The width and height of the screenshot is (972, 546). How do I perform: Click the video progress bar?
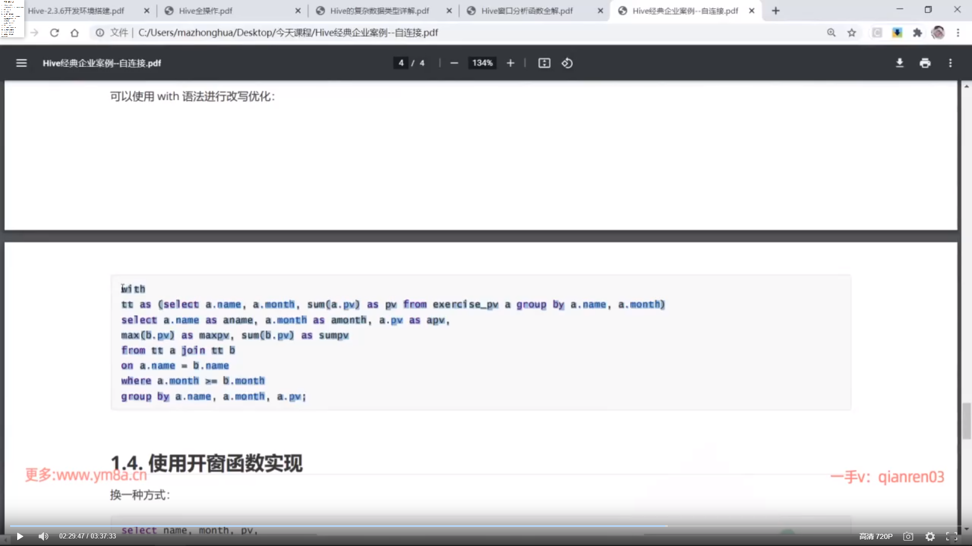click(x=486, y=526)
